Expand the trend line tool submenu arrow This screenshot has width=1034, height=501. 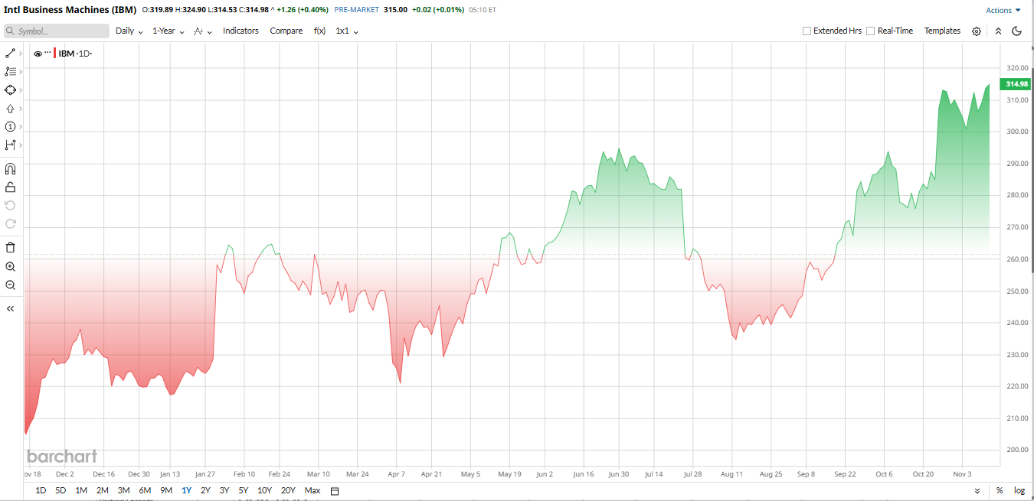(21, 54)
